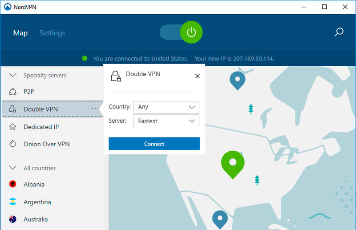Open the Server dropdown showing Fastest
Viewport: 356px width, 230px height.
click(166, 121)
